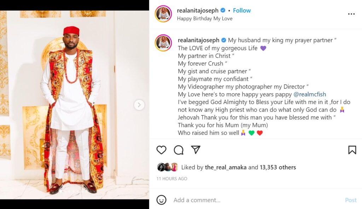Like the post with the heart icon
The width and height of the screenshot is (362, 209).
tap(162, 150)
